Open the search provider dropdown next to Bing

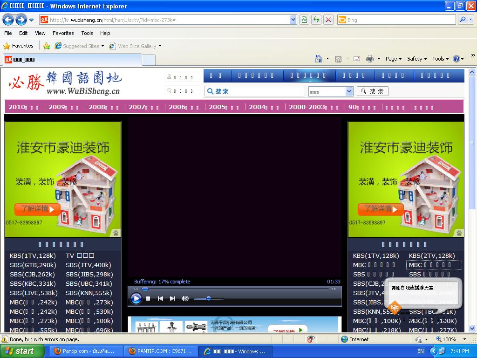pyautogui.click(x=470, y=20)
